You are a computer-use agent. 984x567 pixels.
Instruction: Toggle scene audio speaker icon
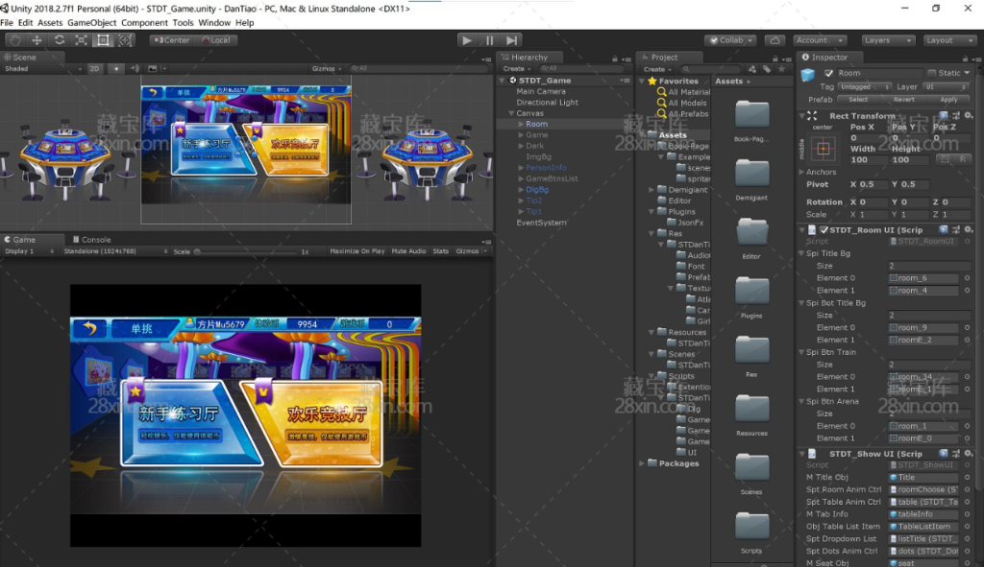135,69
